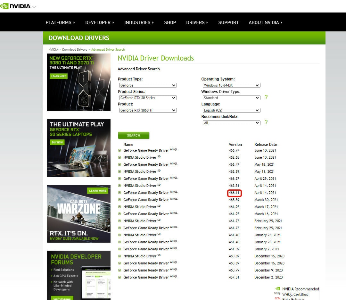
Task: Open the Language dropdown
Action: (231, 110)
